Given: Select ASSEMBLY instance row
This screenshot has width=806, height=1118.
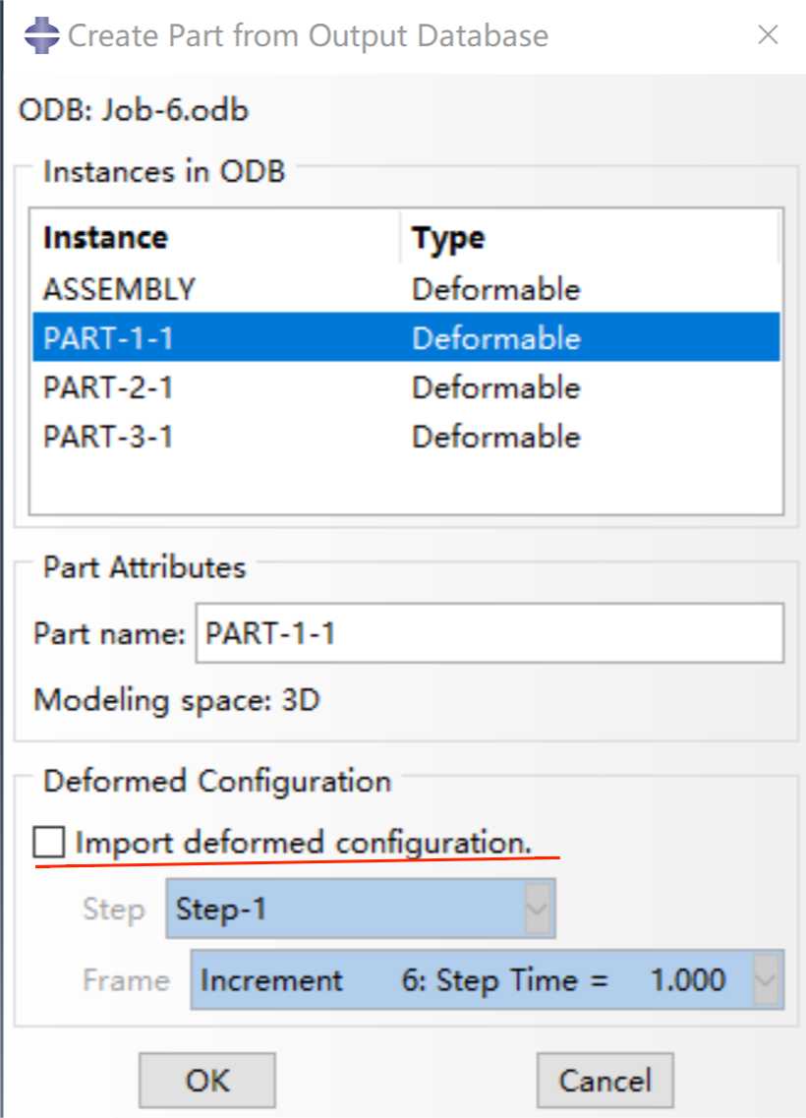Looking at the screenshot, I should tap(406, 289).
